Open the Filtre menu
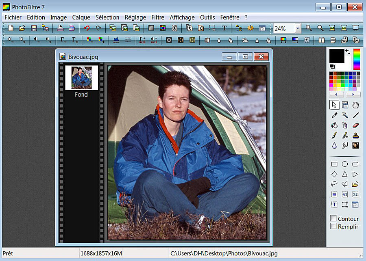The height and width of the screenshot is (261, 366). pos(158,17)
